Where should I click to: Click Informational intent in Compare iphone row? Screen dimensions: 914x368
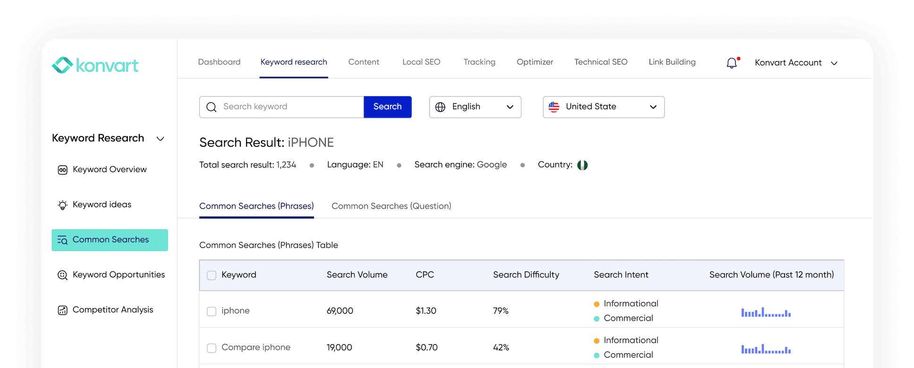(626, 341)
